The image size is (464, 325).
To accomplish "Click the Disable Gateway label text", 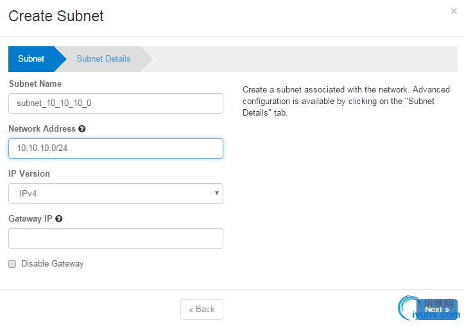I will (x=52, y=264).
